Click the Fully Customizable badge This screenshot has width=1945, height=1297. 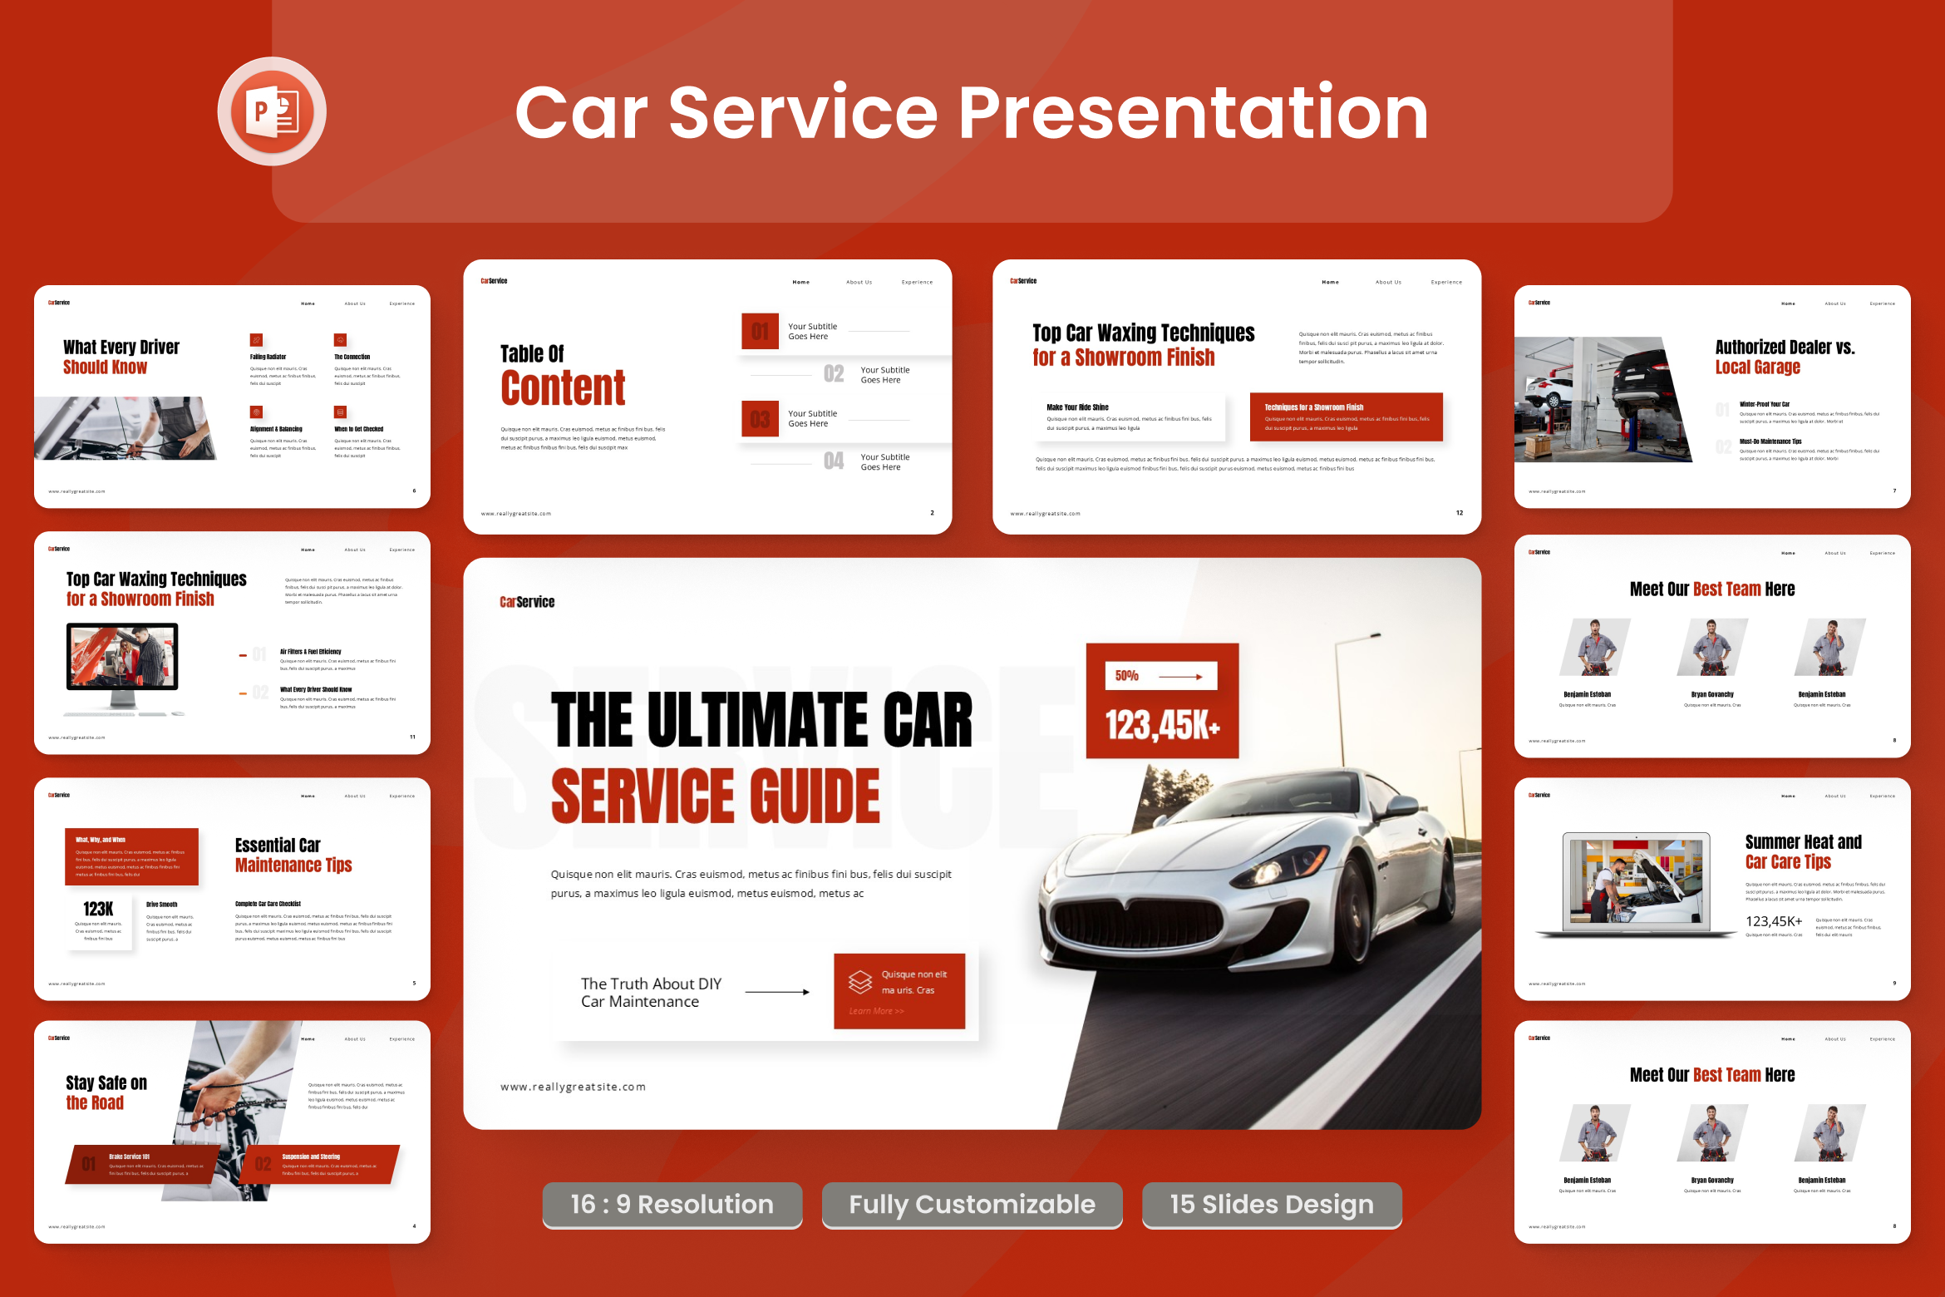click(x=971, y=1205)
